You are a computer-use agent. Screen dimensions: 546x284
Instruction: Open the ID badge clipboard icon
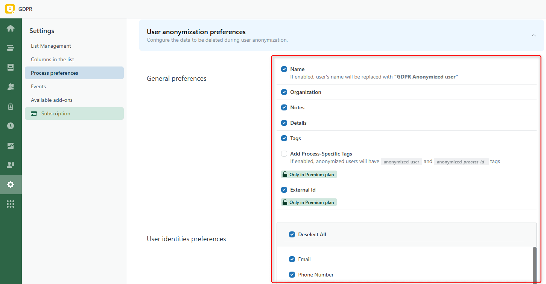coord(11,106)
